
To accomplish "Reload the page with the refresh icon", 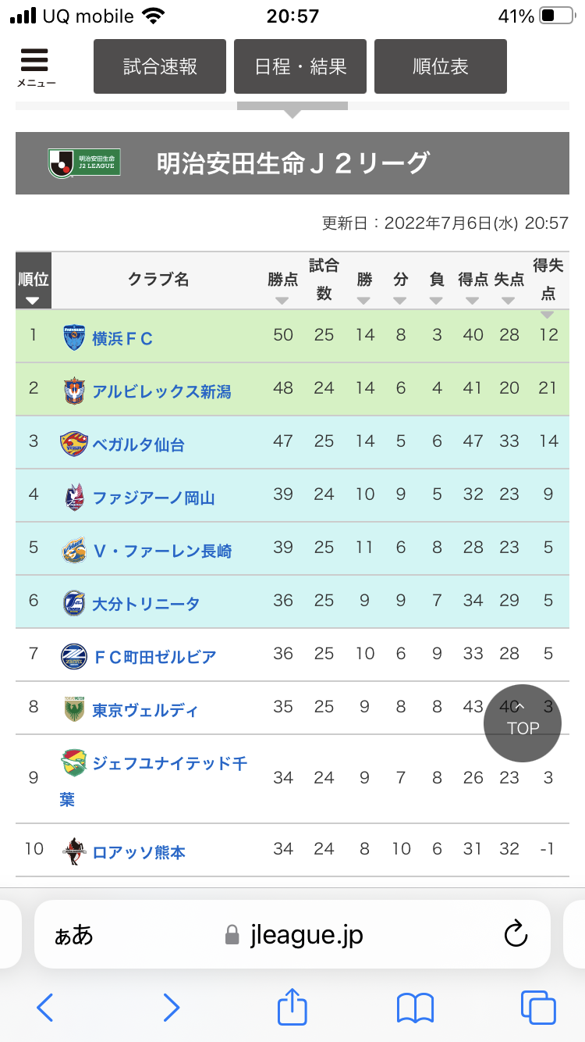I will pyautogui.click(x=516, y=934).
